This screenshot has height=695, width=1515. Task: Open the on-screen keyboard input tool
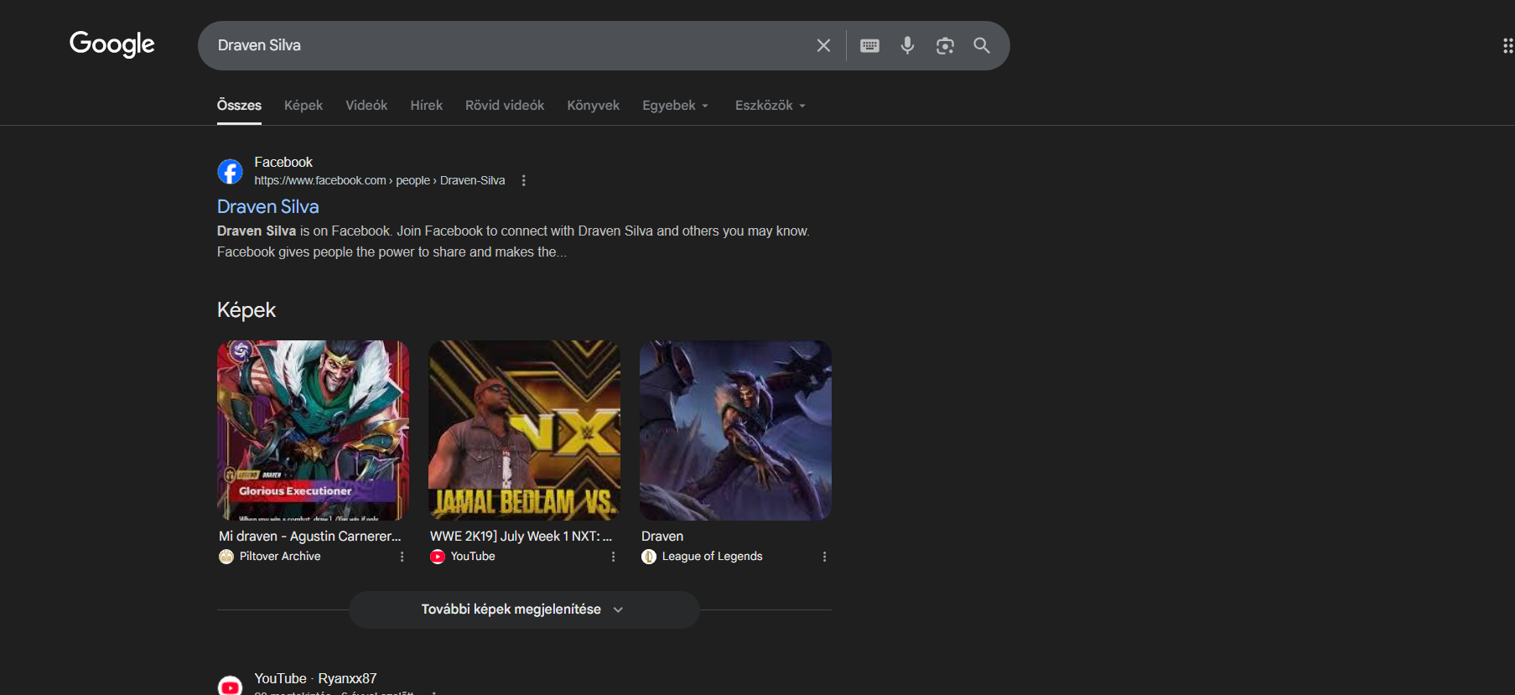click(x=869, y=45)
